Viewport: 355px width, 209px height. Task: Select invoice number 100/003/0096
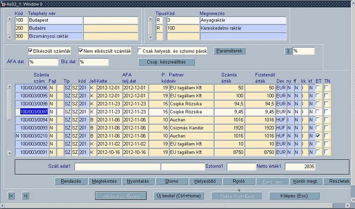click(31, 88)
